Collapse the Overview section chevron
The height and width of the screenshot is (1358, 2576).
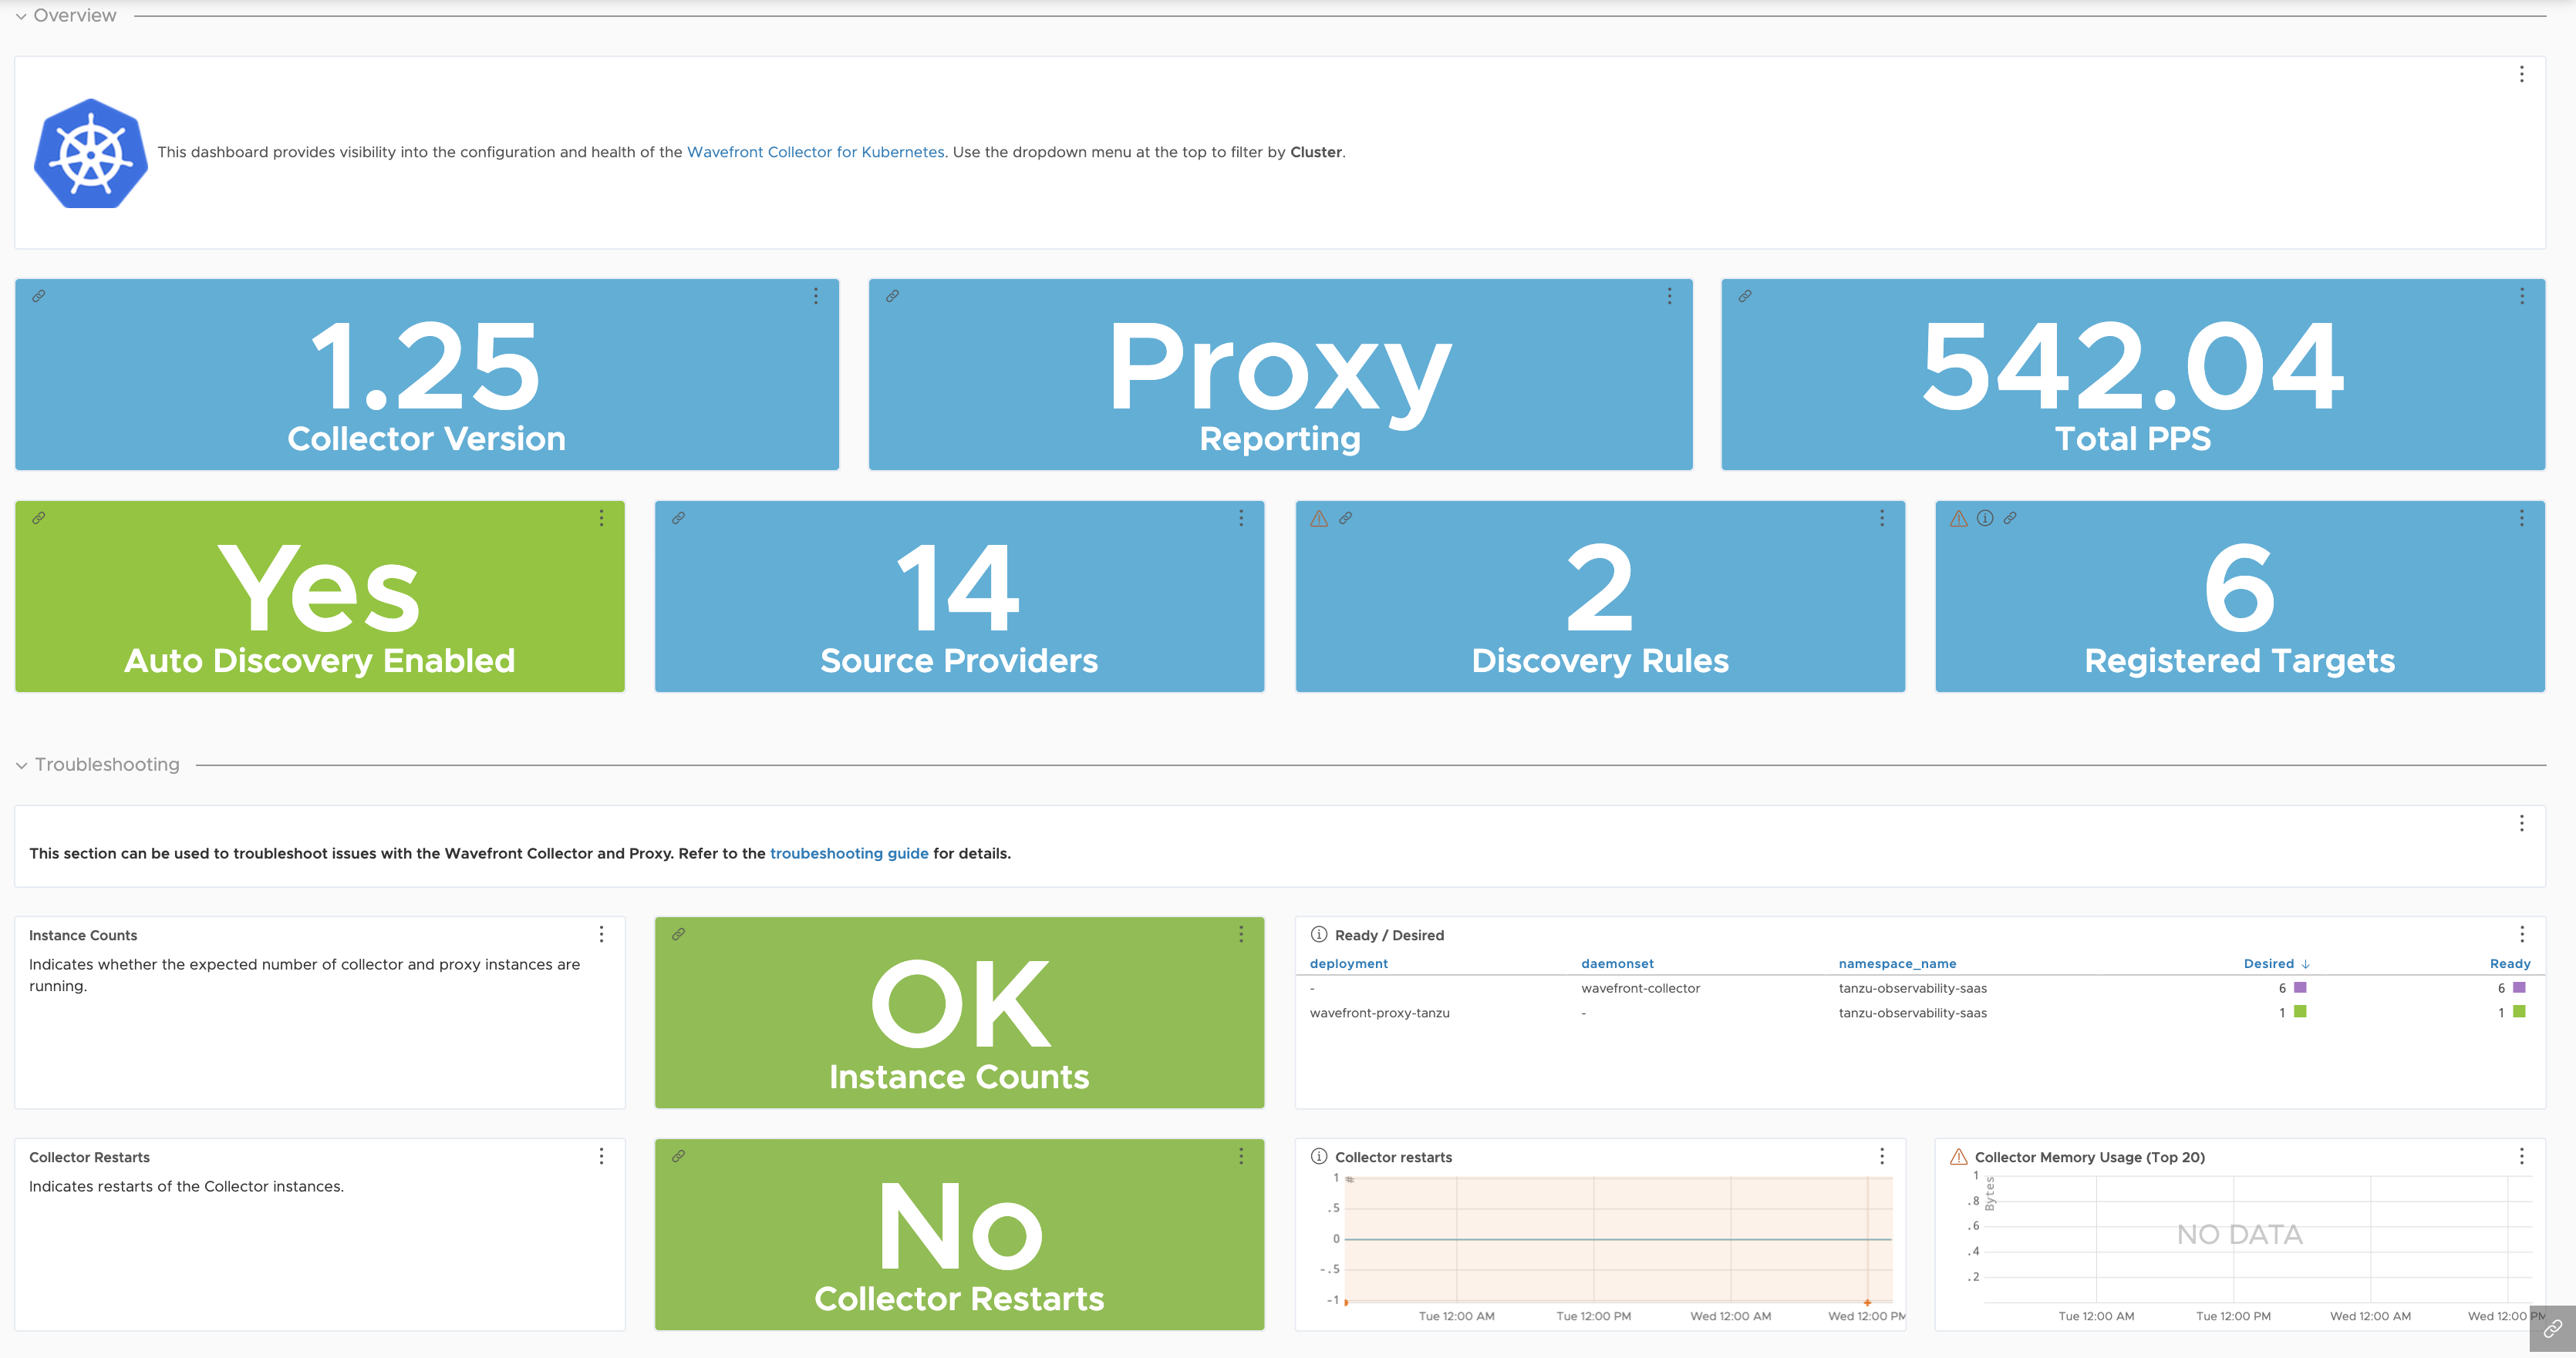tap(20, 16)
